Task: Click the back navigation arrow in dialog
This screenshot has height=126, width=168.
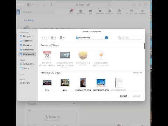Action: [x=43, y=38]
